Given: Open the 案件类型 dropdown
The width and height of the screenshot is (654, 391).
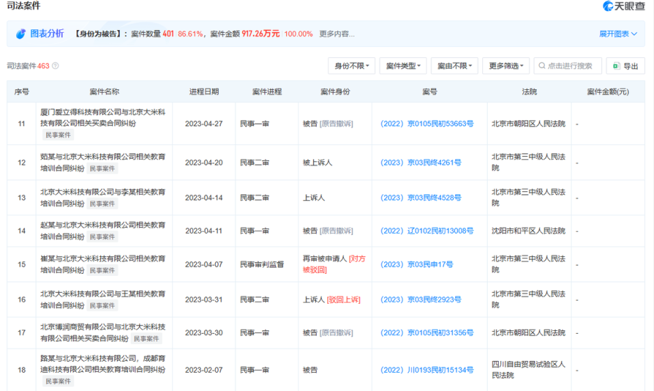Looking at the screenshot, I should 403,66.
